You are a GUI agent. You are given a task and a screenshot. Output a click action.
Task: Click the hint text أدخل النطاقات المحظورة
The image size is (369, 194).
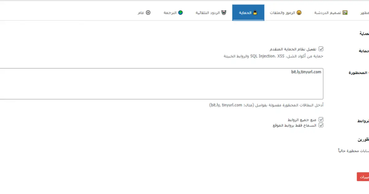(x=266, y=105)
